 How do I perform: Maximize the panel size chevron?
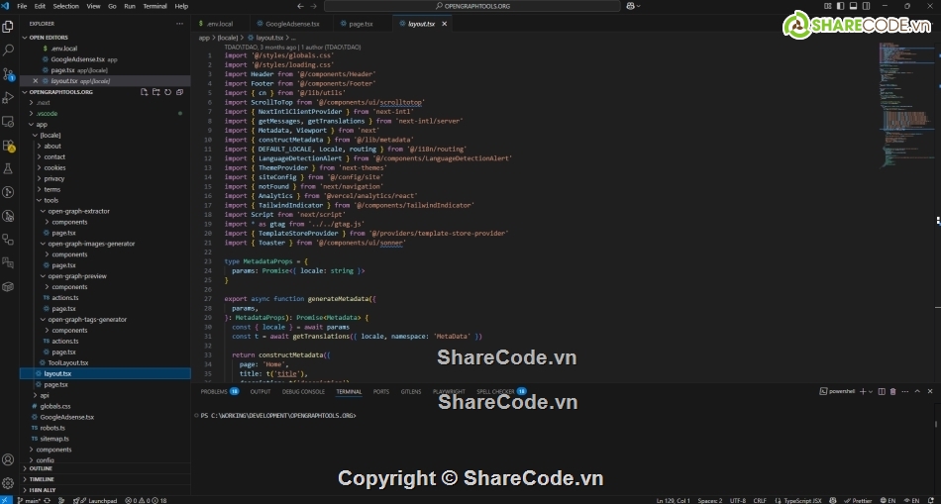917,391
